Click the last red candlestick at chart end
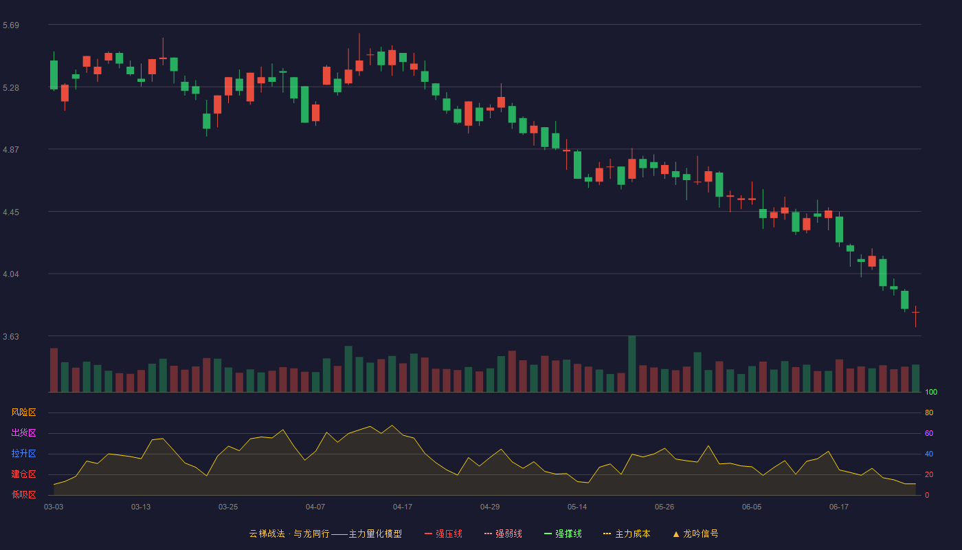The height and width of the screenshot is (550, 962). 915,313
